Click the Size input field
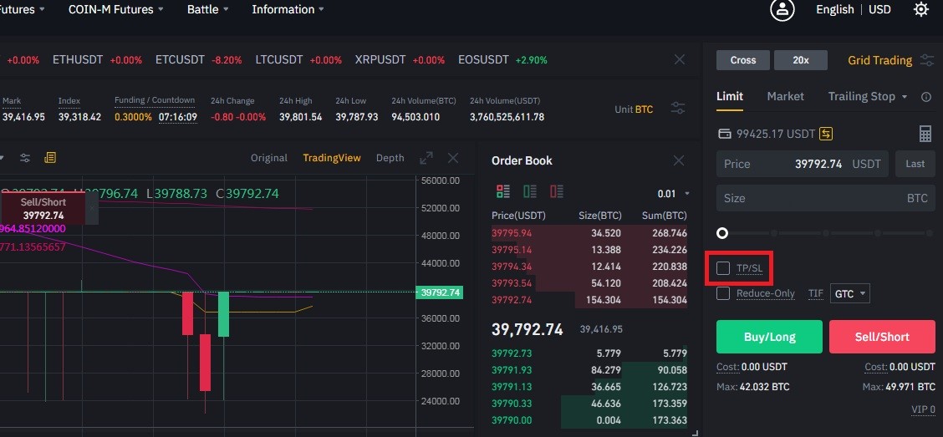 pos(826,198)
